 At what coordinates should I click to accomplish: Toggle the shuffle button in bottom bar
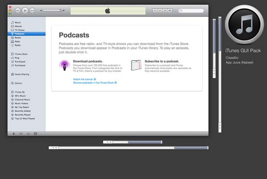[x=21, y=134]
